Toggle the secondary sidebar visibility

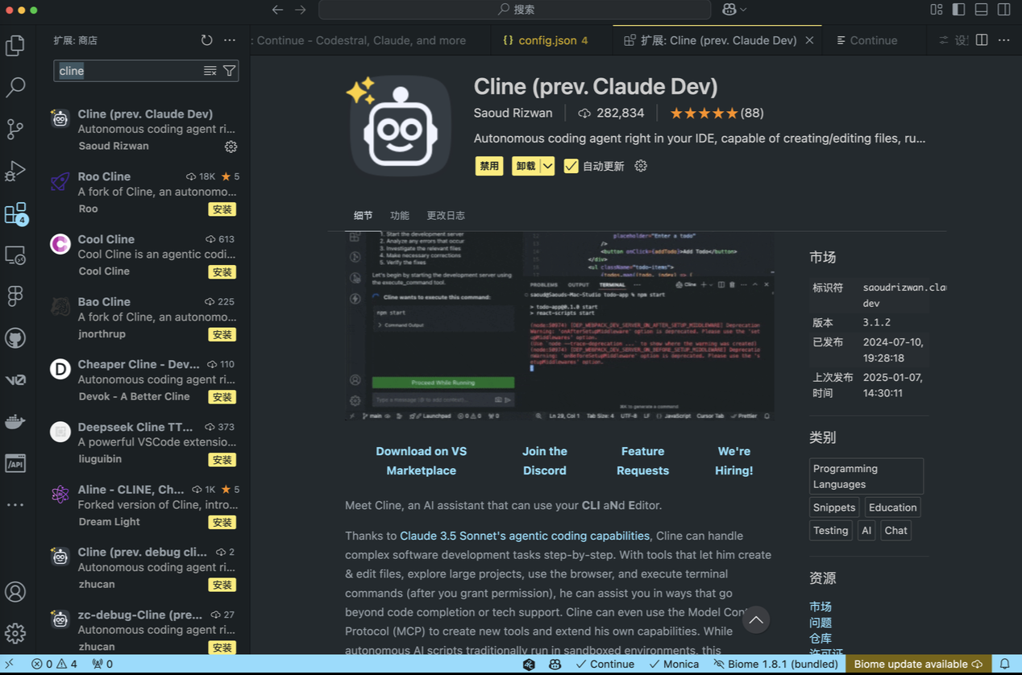pyautogui.click(x=1004, y=10)
